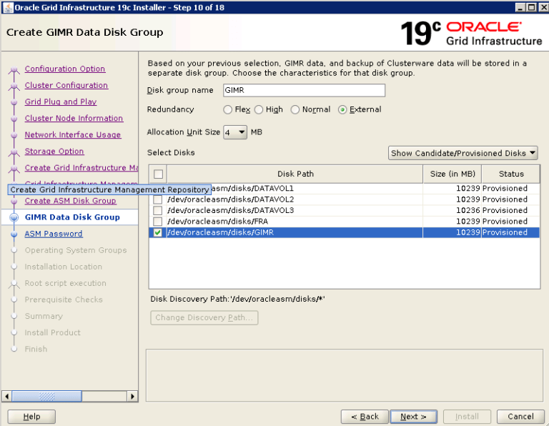Screen dimensions: 549x426
Task: Select /dev/oracleasm/disks/DATAVOL3 path text
Action: (x=231, y=210)
